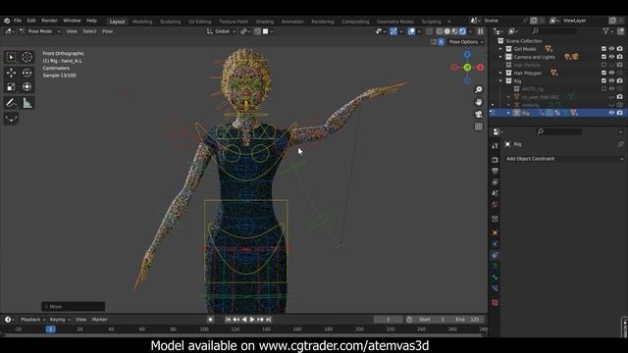Expand the Girl Model collection

pos(500,49)
